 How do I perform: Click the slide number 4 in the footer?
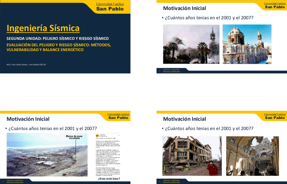point(160,182)
